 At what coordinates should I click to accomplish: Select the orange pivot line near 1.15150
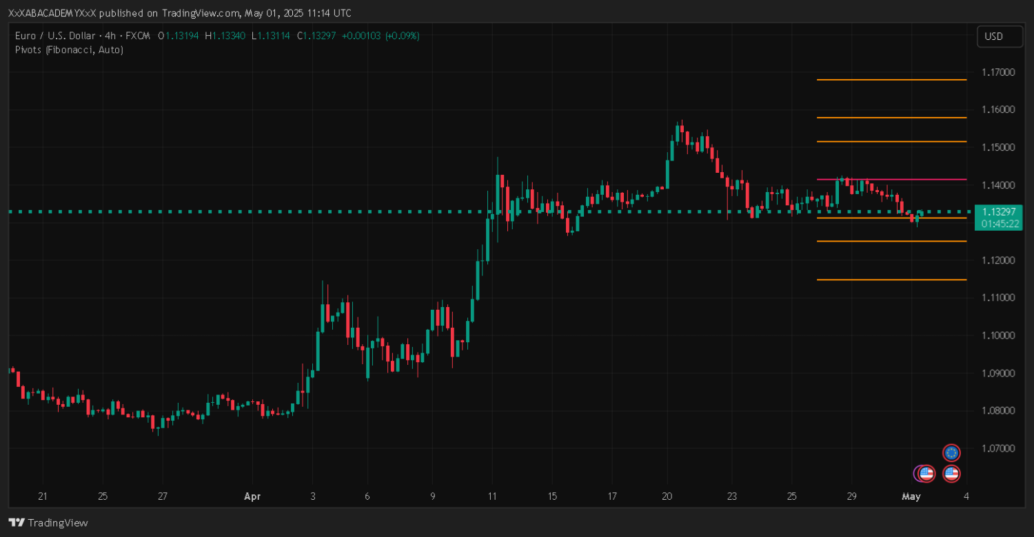click(891, 142)
